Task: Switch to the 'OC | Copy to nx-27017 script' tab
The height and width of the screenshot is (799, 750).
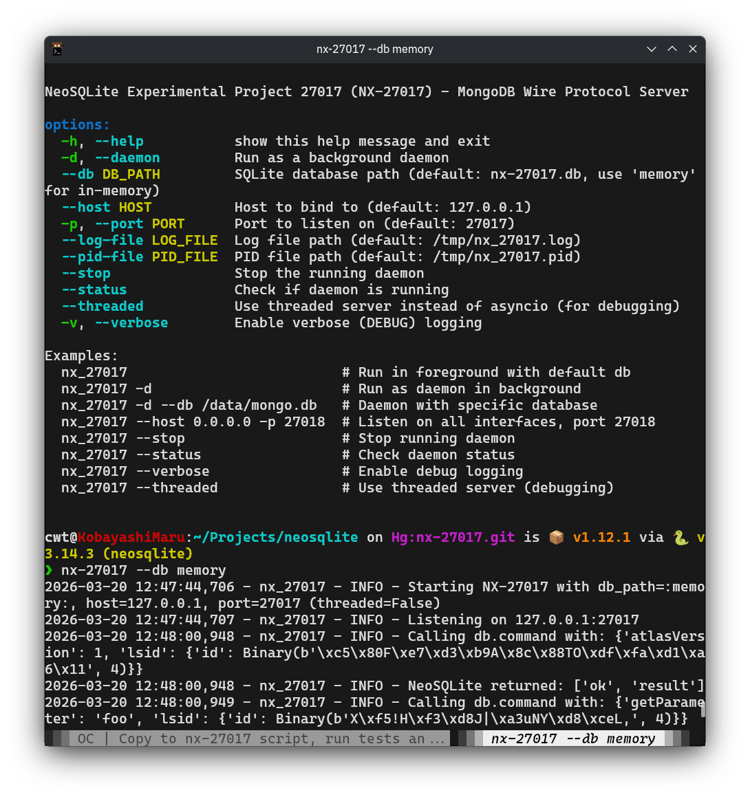Action: coord(260,738)
